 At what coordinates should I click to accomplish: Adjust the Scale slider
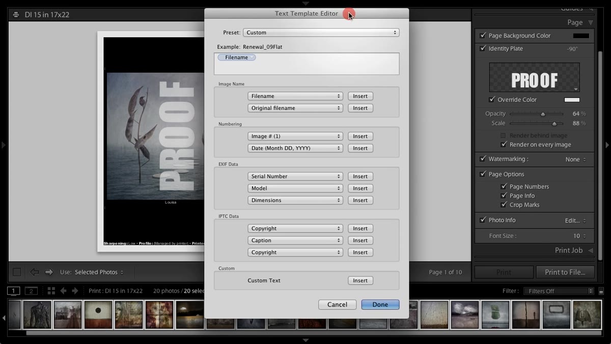point(554,124)
